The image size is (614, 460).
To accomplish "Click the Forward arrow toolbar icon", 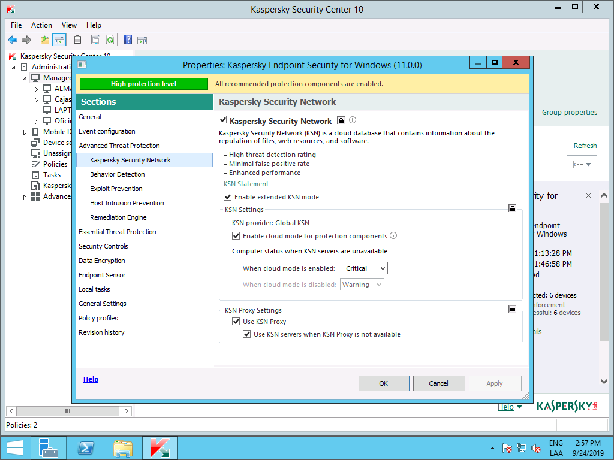I will 26,40.
